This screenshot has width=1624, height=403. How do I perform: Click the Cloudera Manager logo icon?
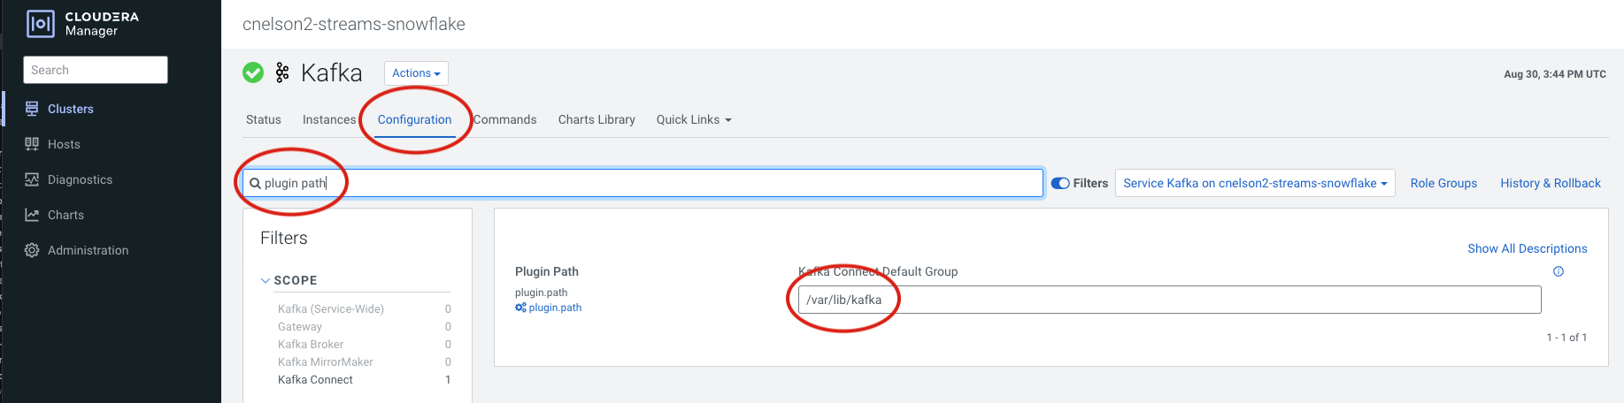coord(41,24)
